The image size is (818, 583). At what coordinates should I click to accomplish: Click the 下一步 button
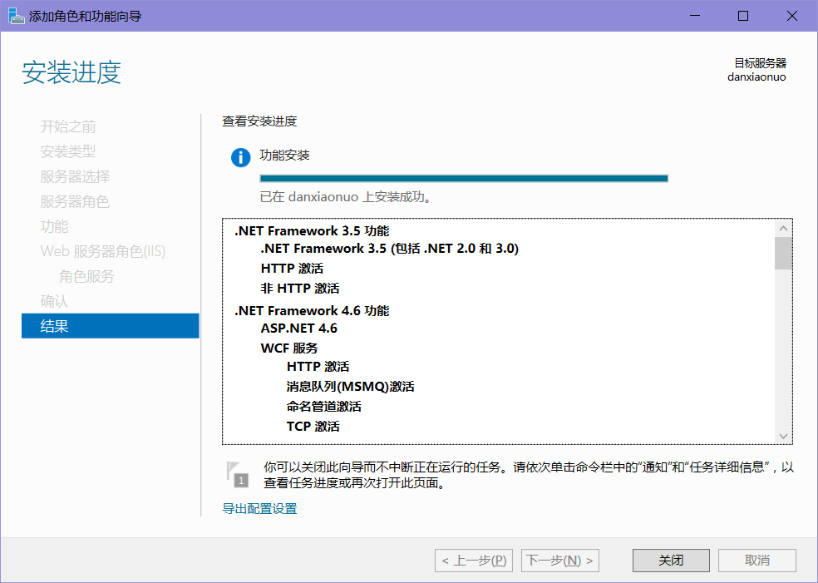559,560
